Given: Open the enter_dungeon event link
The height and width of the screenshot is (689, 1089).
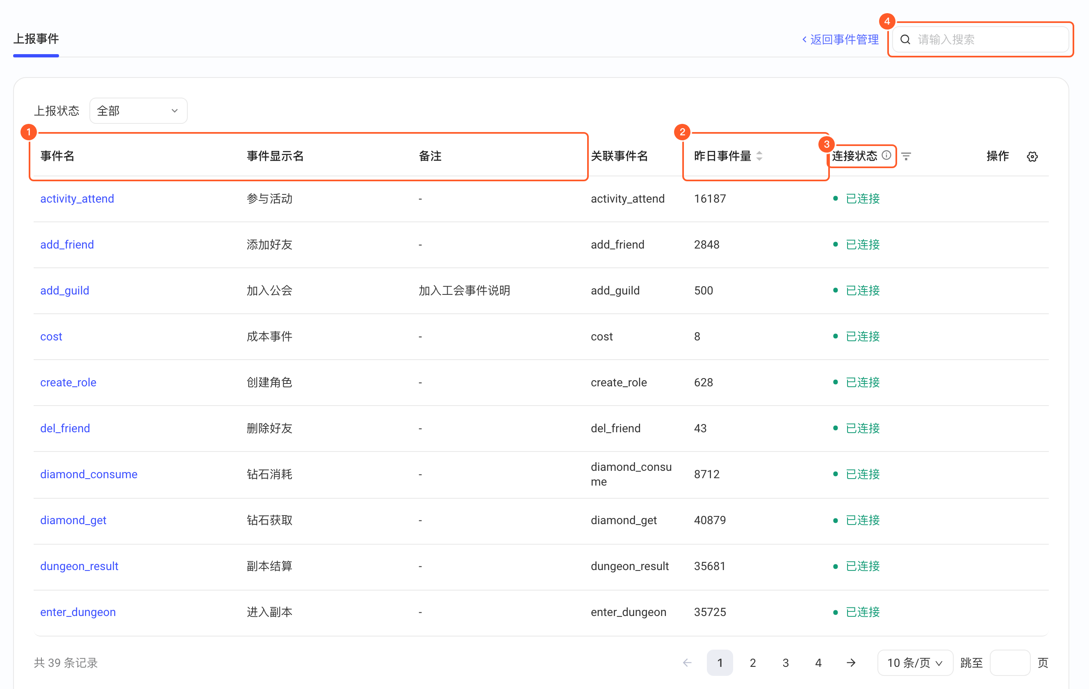Looking at the screenshot, I should click(78, 612).
